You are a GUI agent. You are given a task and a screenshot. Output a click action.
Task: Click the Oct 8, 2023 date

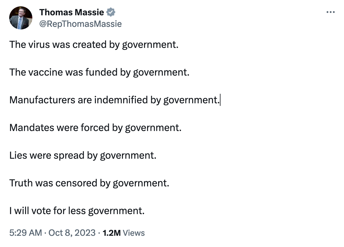point(72,233)
